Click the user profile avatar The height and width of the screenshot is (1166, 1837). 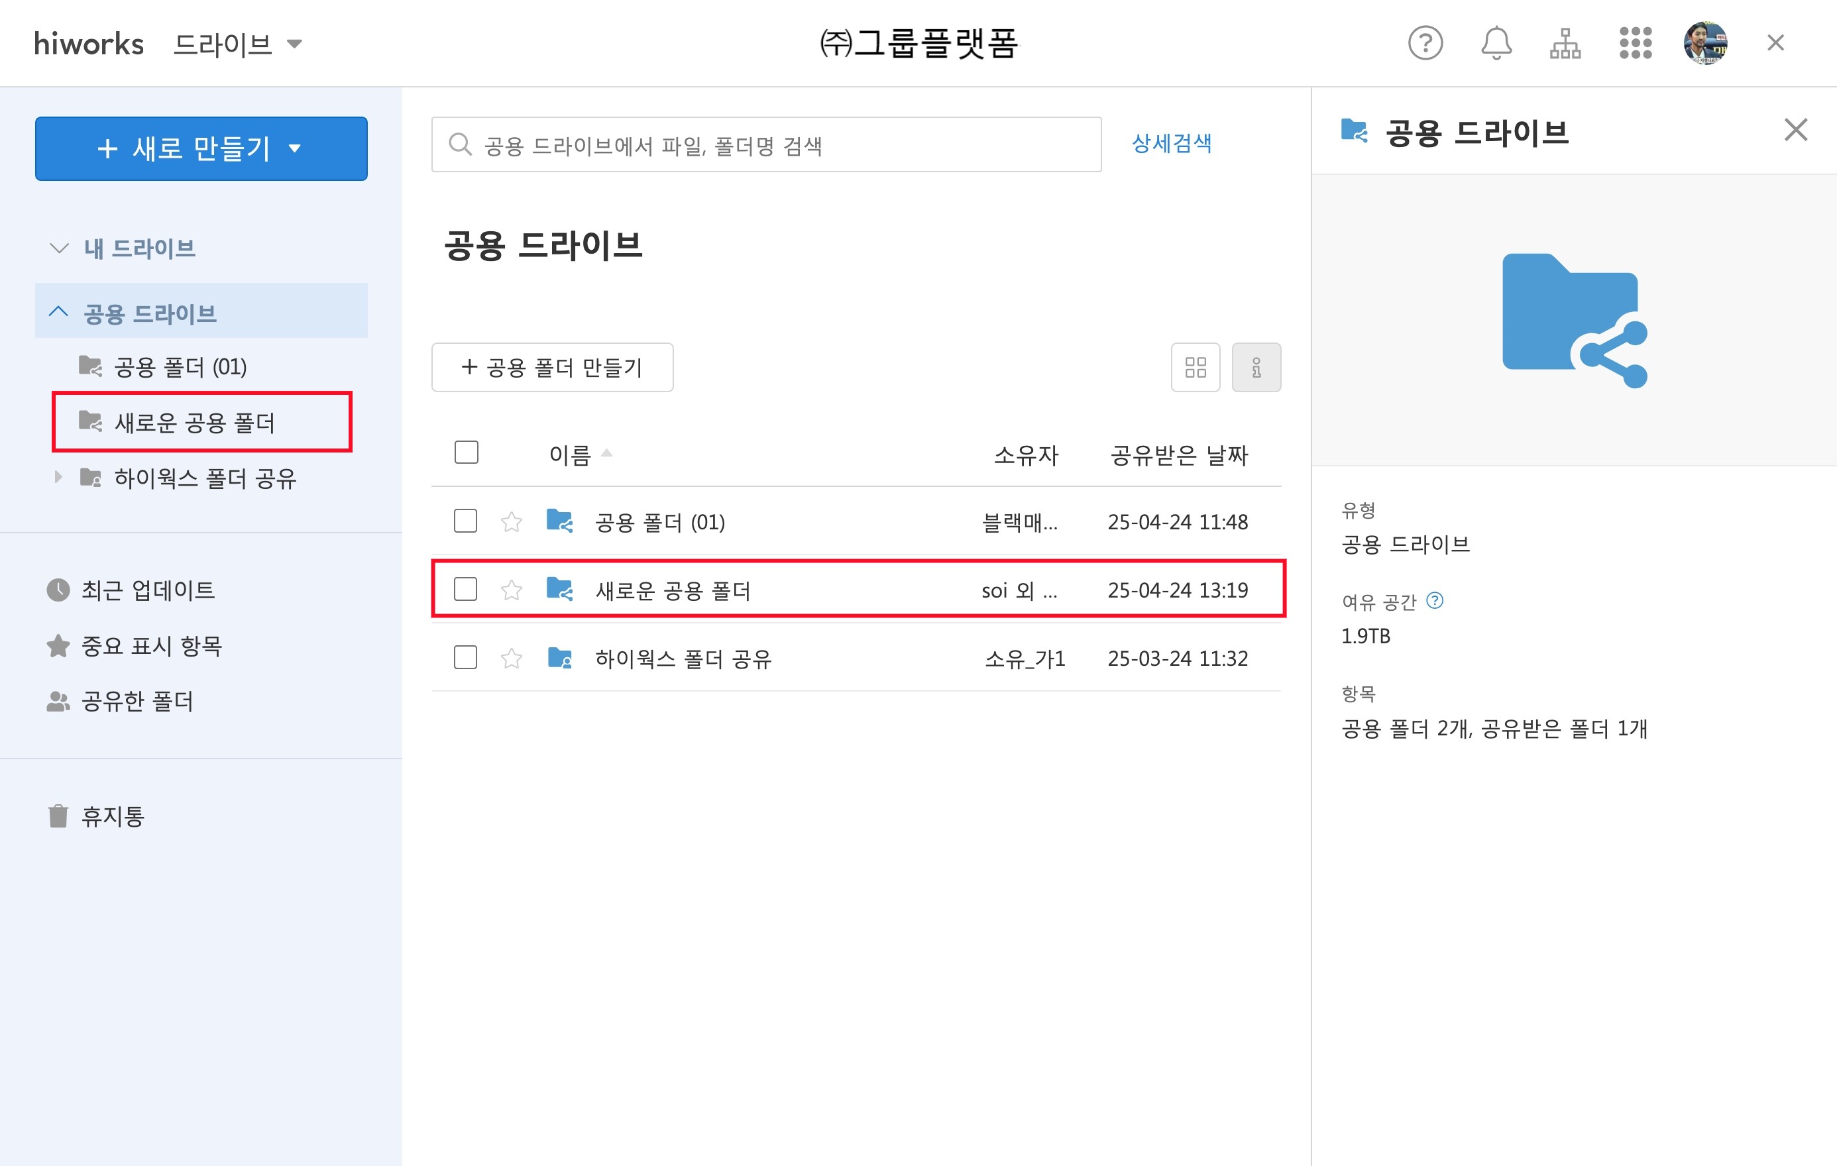(x=1705, y=42)
